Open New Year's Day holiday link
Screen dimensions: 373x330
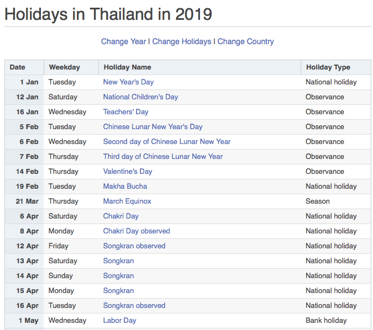(128, 82)
